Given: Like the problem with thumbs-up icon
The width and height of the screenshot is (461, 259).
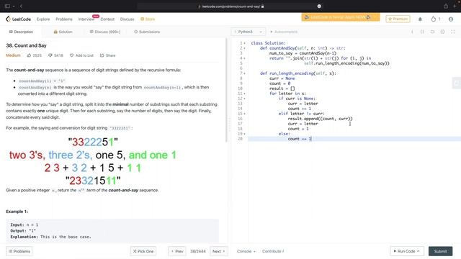Looking at the screenshot, I should click(x=29, y=55).
